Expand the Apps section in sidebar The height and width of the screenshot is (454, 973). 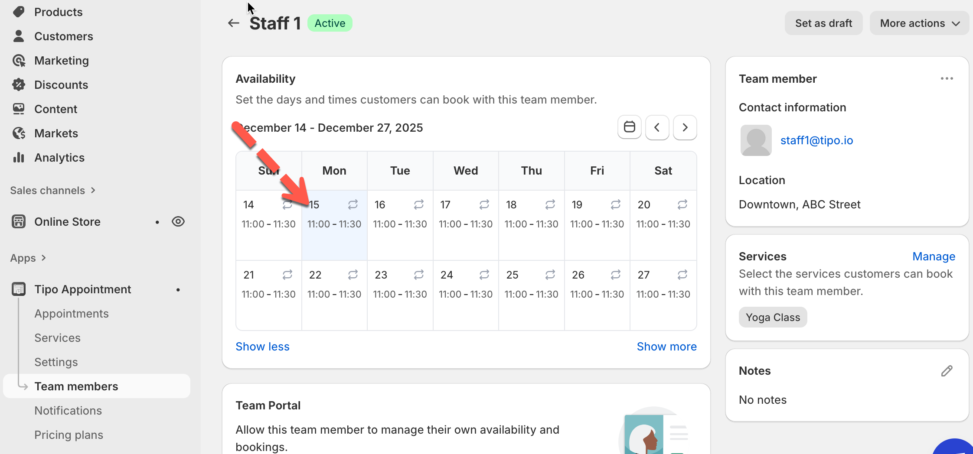(x=28, y=258)
